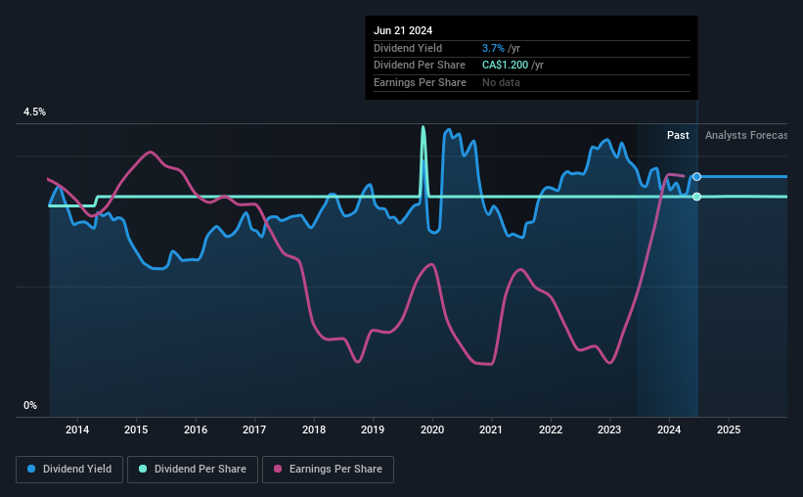The height and width of the screenshot is (497, 803).
Task: Toggle the Dividend Yield legend series
Action: point(69,470)
